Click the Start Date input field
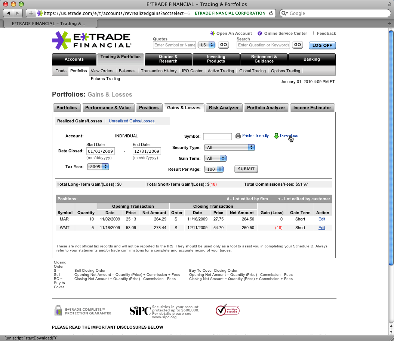 pyautogui.click(x=101, y=151)
